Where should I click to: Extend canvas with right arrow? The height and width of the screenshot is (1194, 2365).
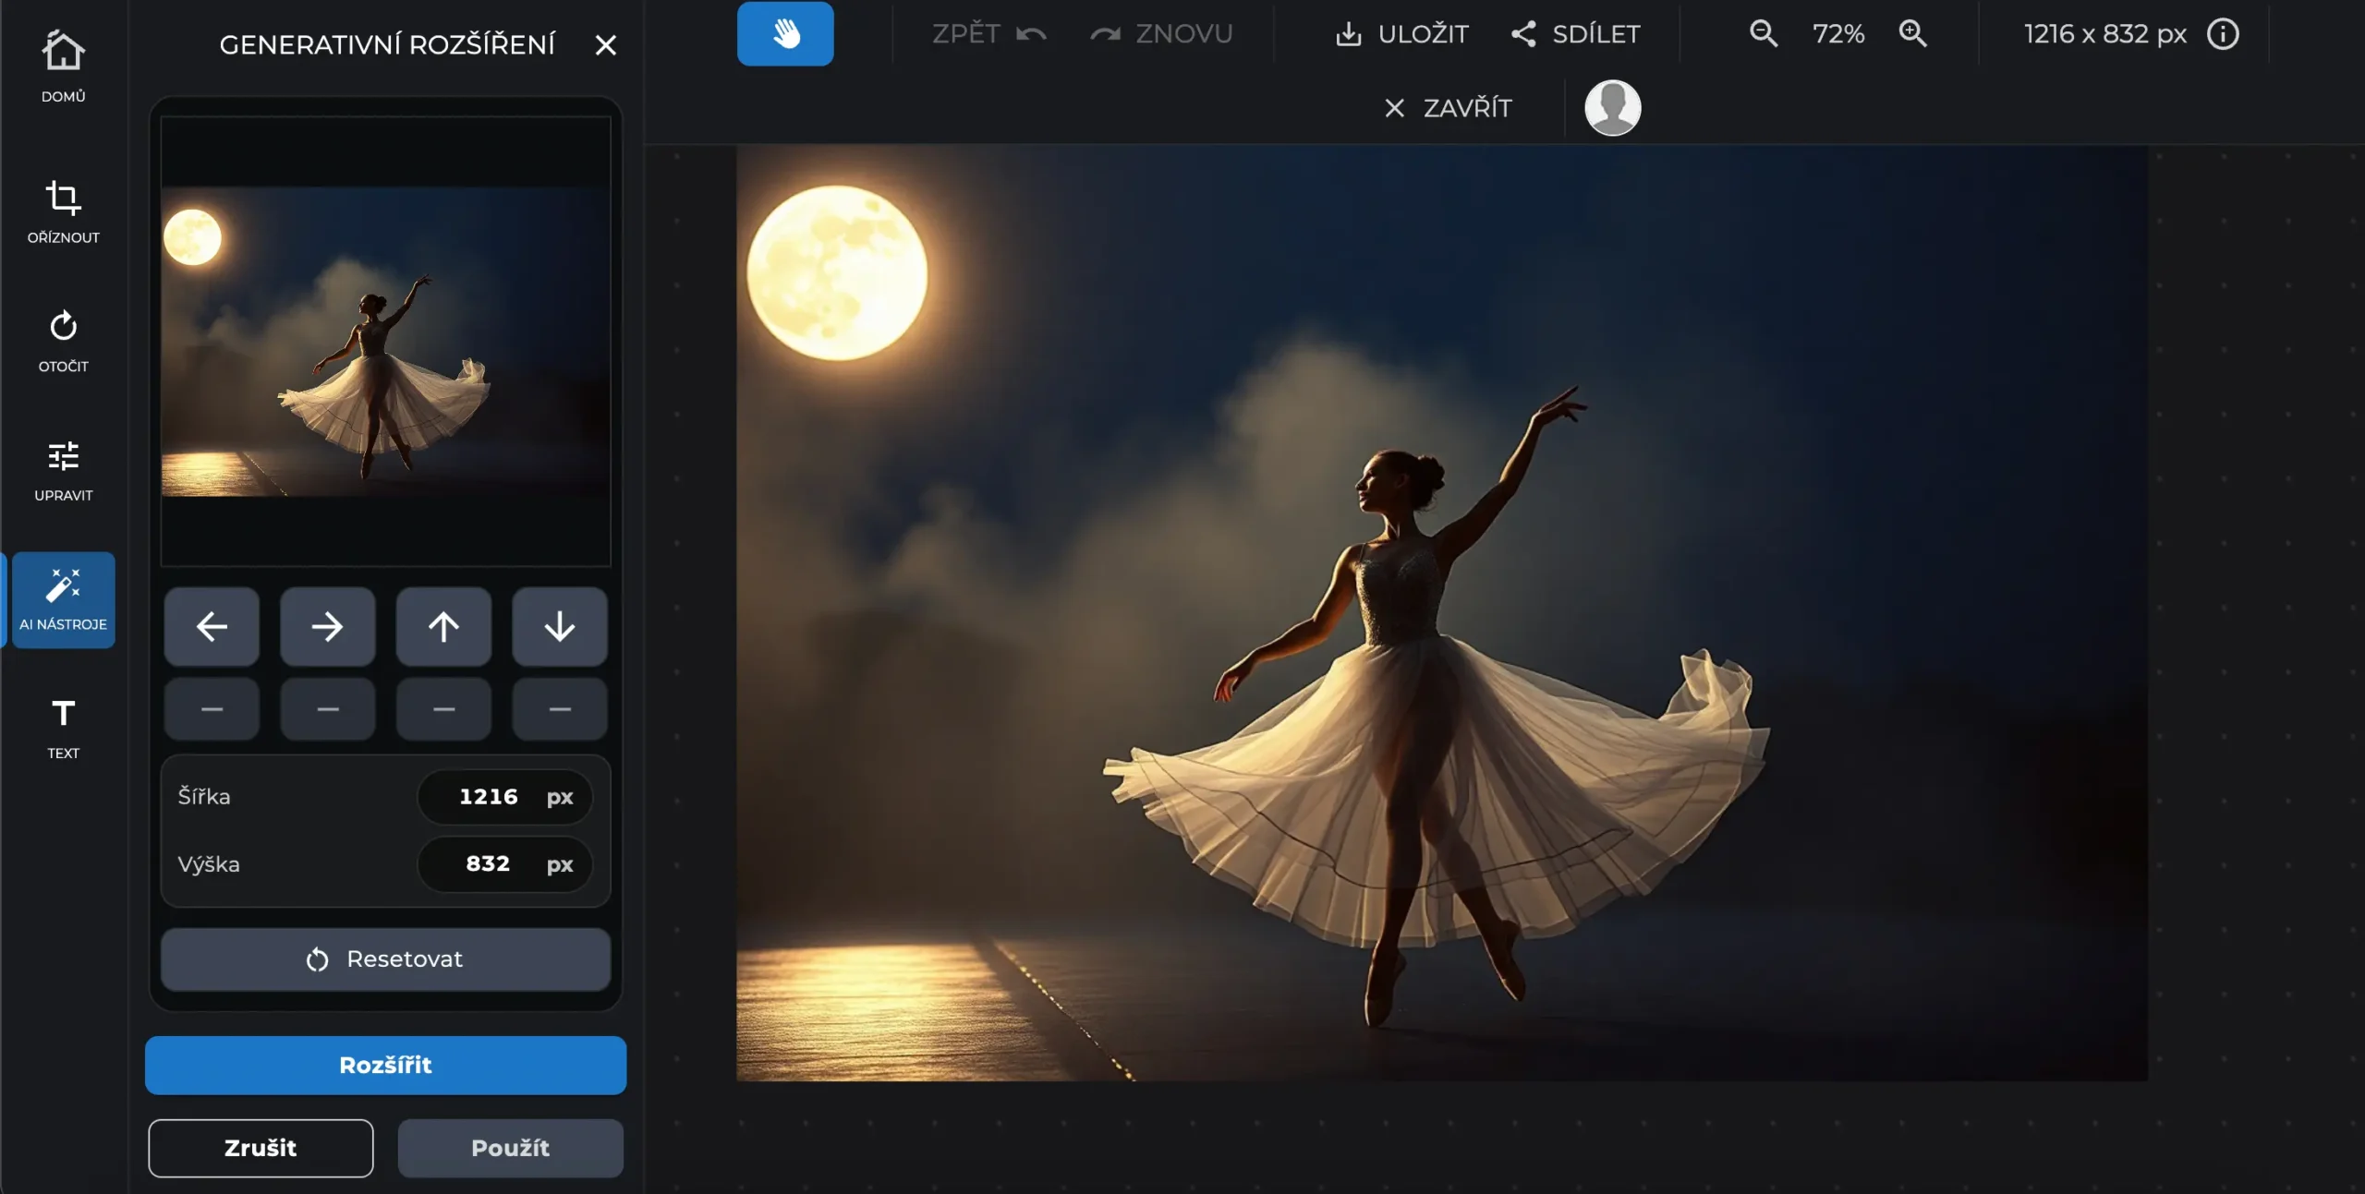coord(327,627)
